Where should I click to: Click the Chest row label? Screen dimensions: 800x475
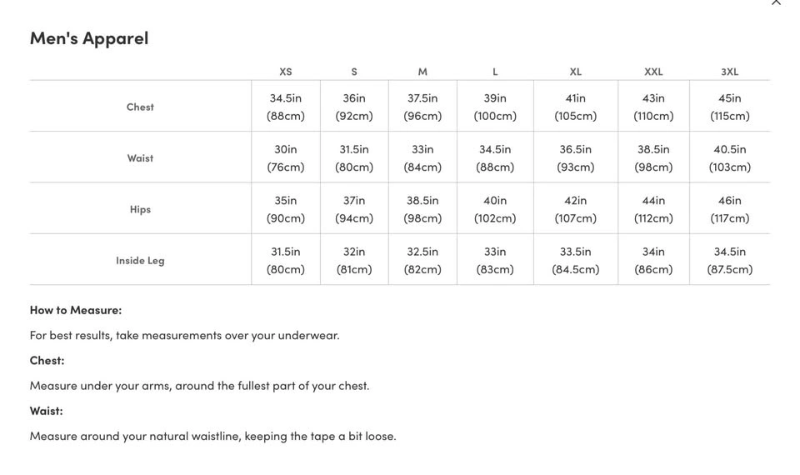click(140, 107)
